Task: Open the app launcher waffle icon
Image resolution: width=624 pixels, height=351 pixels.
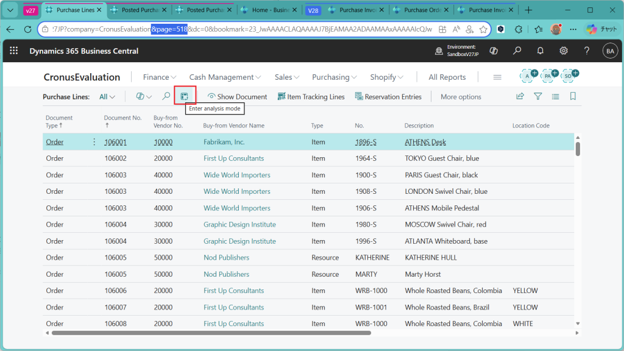Action: click(x=14, y=51)
